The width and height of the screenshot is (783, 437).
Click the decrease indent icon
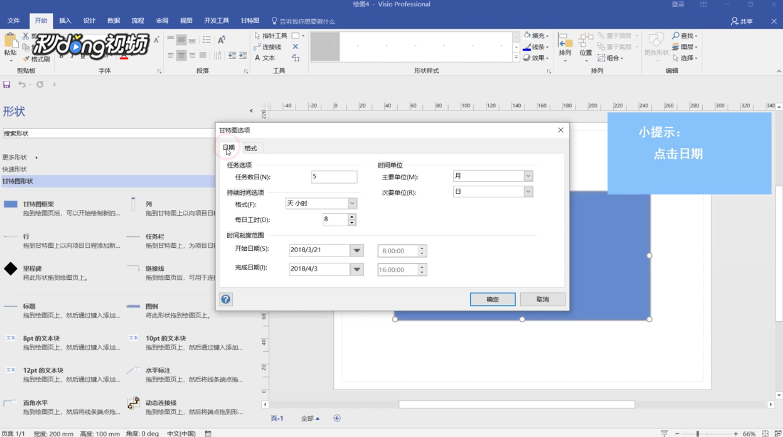click(x=232, y=55)
